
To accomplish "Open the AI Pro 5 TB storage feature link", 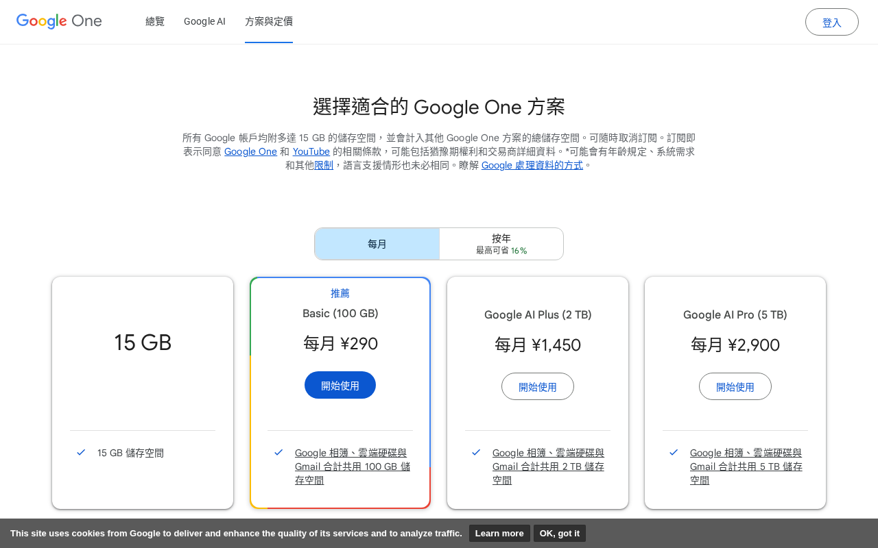I will pos(746,466).
